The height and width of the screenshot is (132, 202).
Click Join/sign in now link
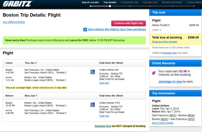click(x=170, y=81)
